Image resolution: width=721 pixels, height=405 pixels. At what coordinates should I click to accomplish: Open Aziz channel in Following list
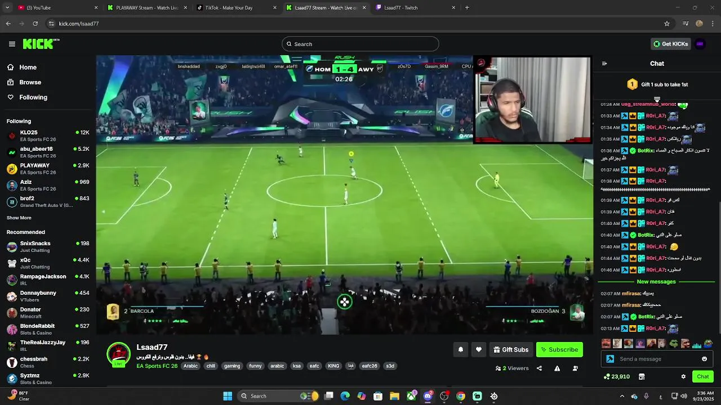pyautogui.click(x=48, y=185)
